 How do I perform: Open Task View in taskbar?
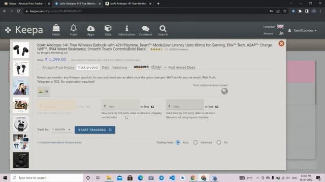[x=98, y=177]
